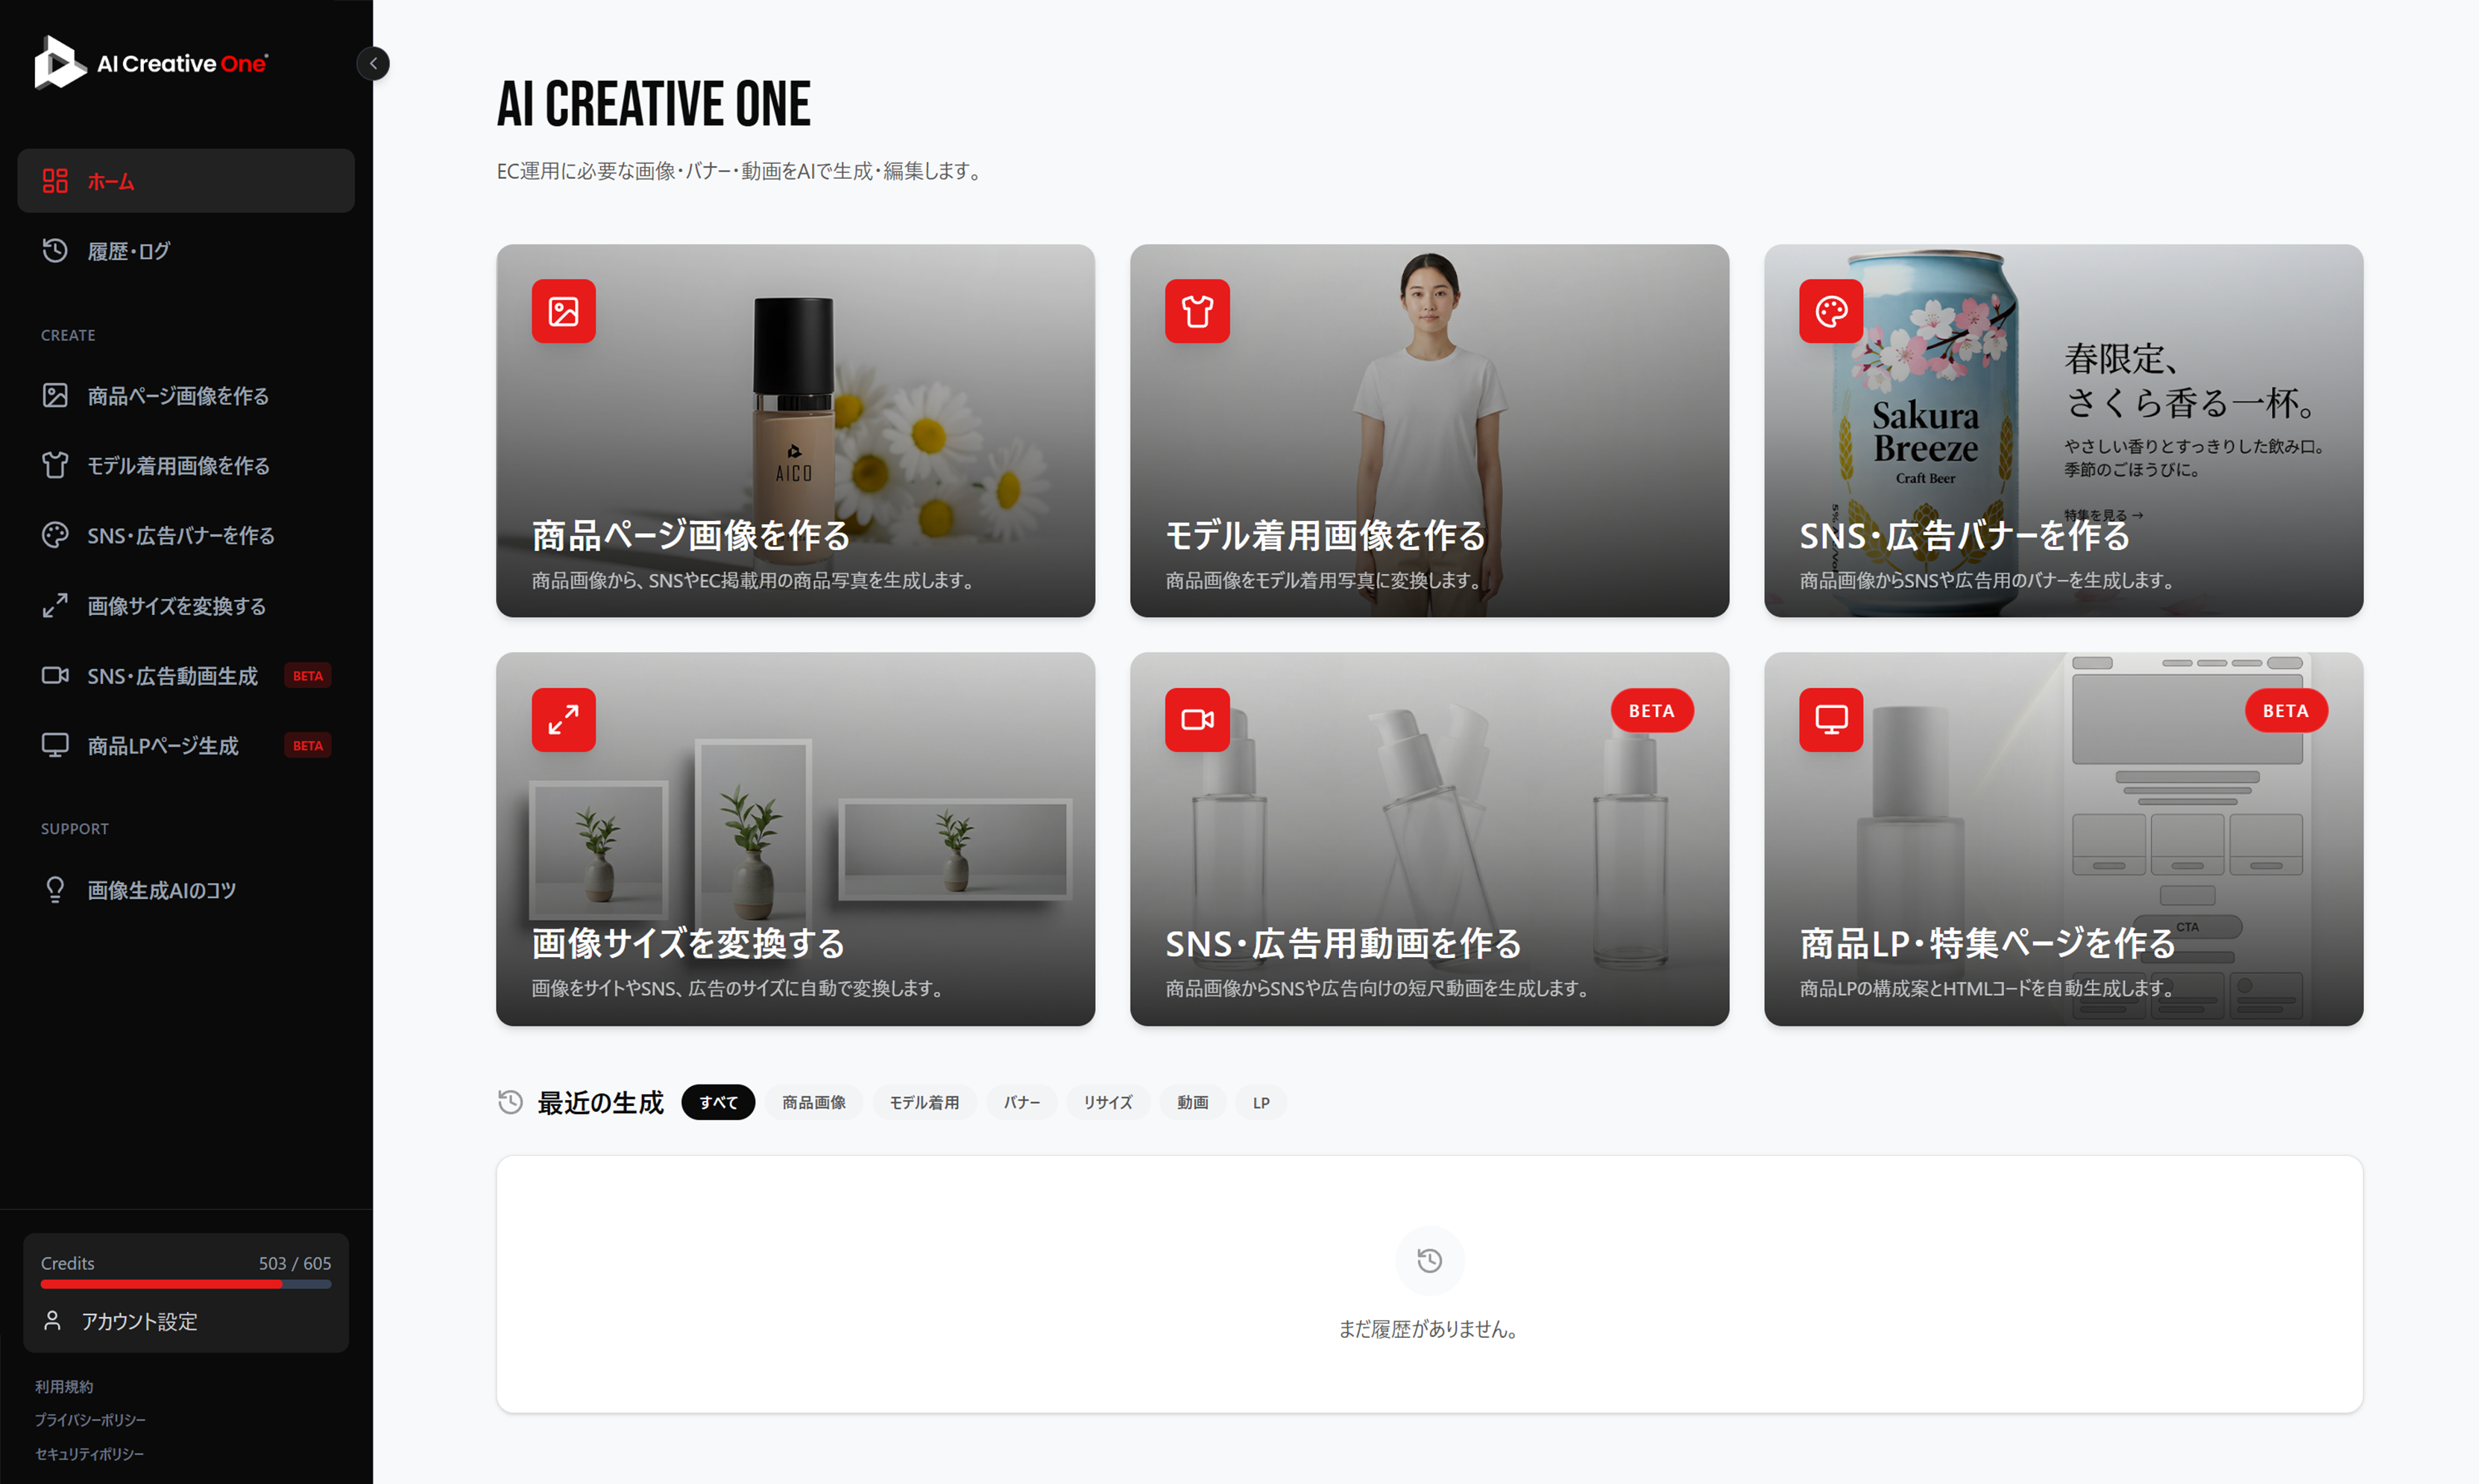Click video camera icon on 動画 card

pos(1197,719)
